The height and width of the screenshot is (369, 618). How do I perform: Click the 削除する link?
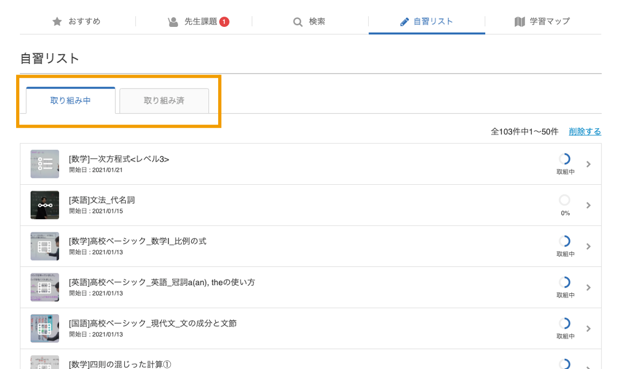pyautogui.click(x=585, y=132)
